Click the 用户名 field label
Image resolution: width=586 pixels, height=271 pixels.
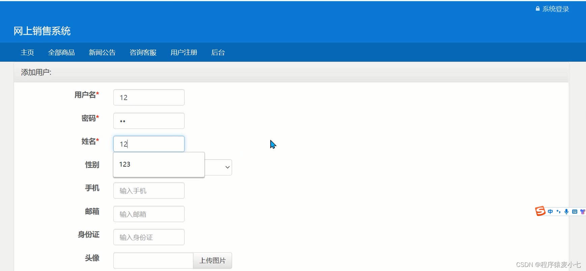click(x=87, y=95)
